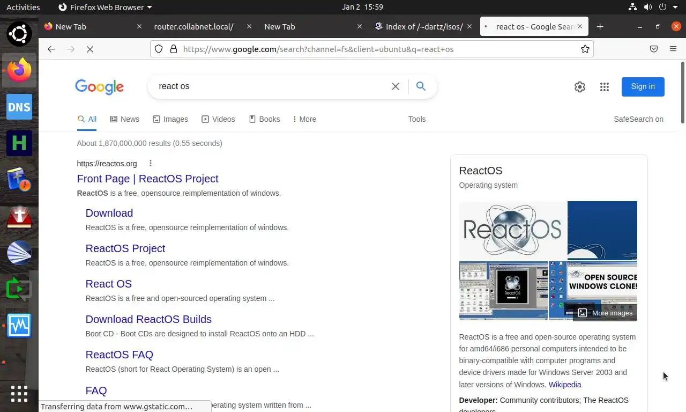This screenshot has width=686, height=412.
Task: Expand Firefox Web Browser app menu
Action: point(105,7)
